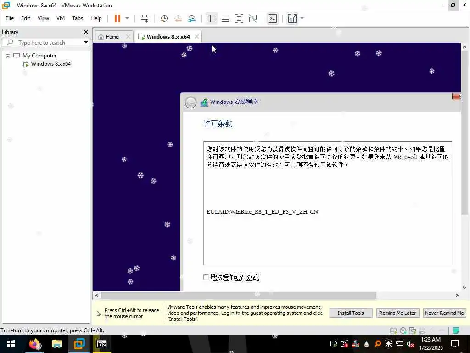The width and height of the screenshot is (470, 353).
Task: Pause the virtual machine with the orange button
Action: click(x=117, y=18)
